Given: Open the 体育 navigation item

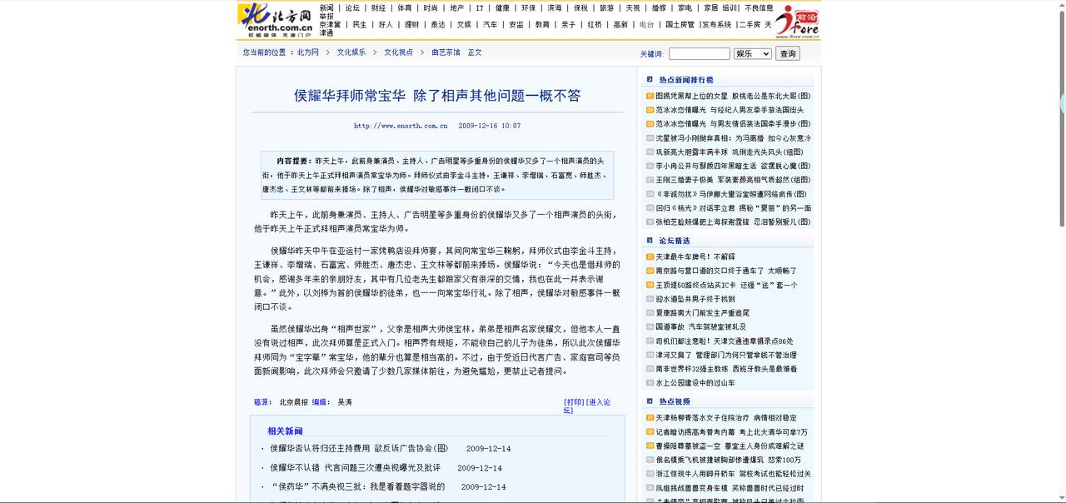Looking at the screenshot, I should (404, 8).
